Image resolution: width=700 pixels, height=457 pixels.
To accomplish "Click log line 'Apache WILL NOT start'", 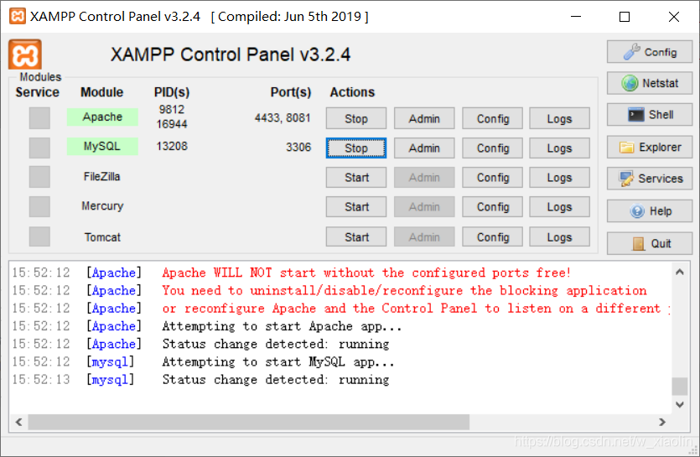I will point(366,273).
